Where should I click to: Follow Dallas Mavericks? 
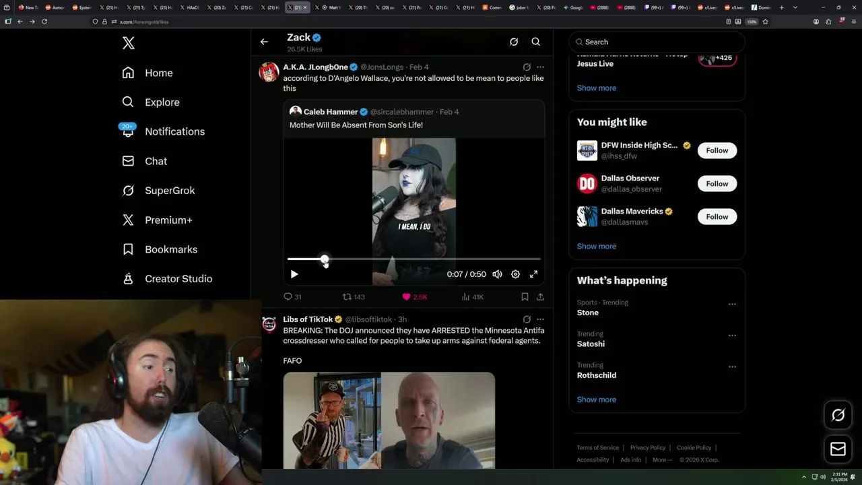pos(717,216)
